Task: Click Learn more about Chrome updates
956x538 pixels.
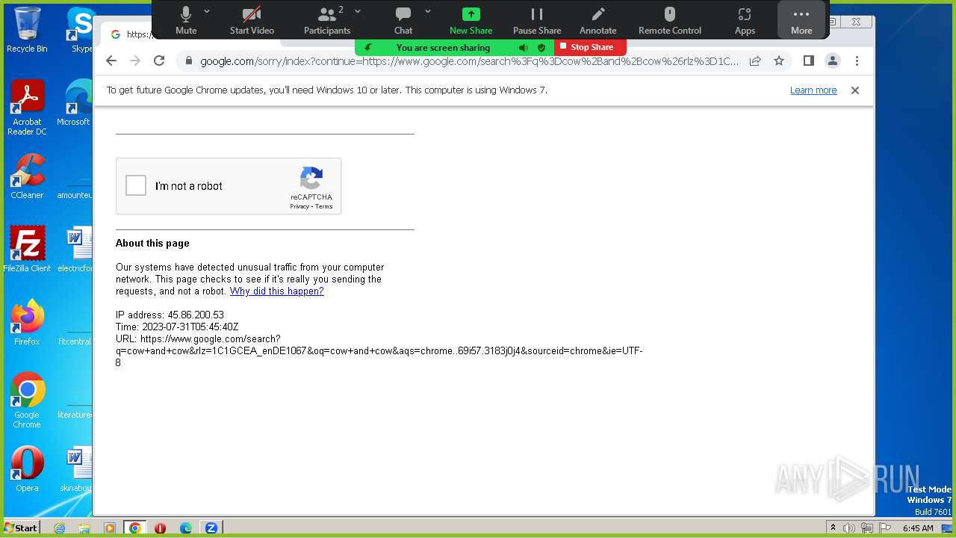Action: (813, 90)
